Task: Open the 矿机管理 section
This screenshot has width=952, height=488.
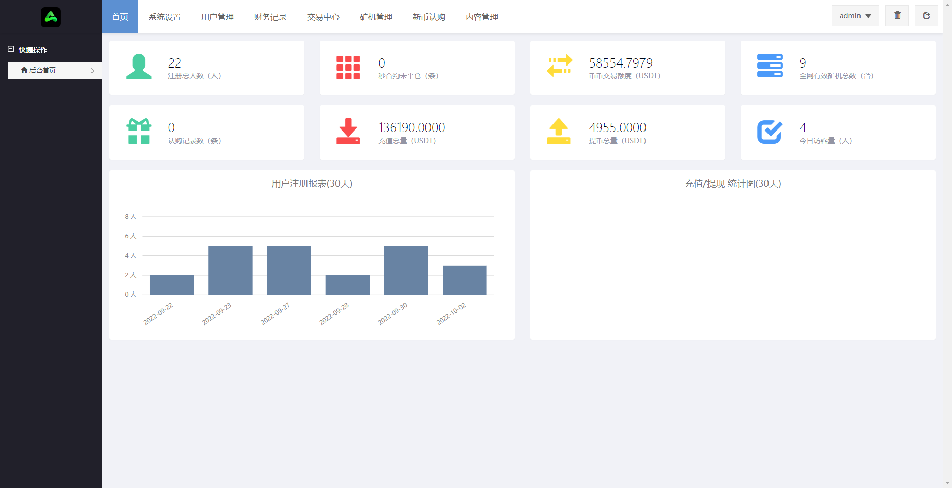Action: click(376, 16)
